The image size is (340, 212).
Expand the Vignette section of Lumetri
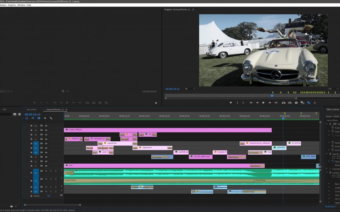329,203
